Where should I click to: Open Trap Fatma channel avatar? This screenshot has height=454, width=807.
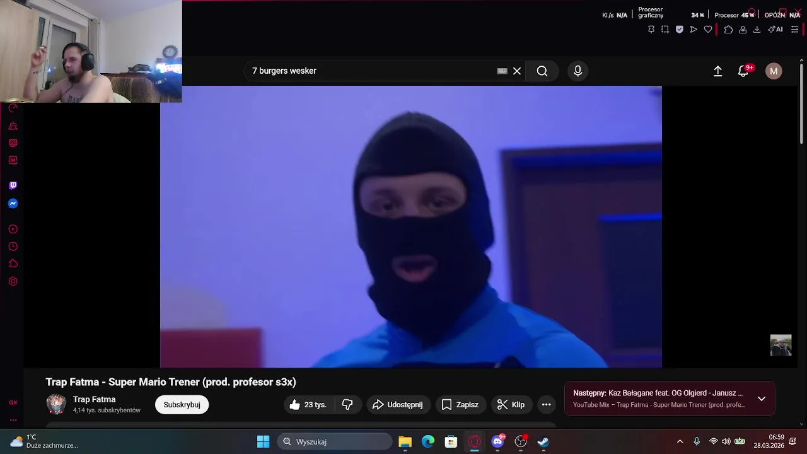click(56, 404)
